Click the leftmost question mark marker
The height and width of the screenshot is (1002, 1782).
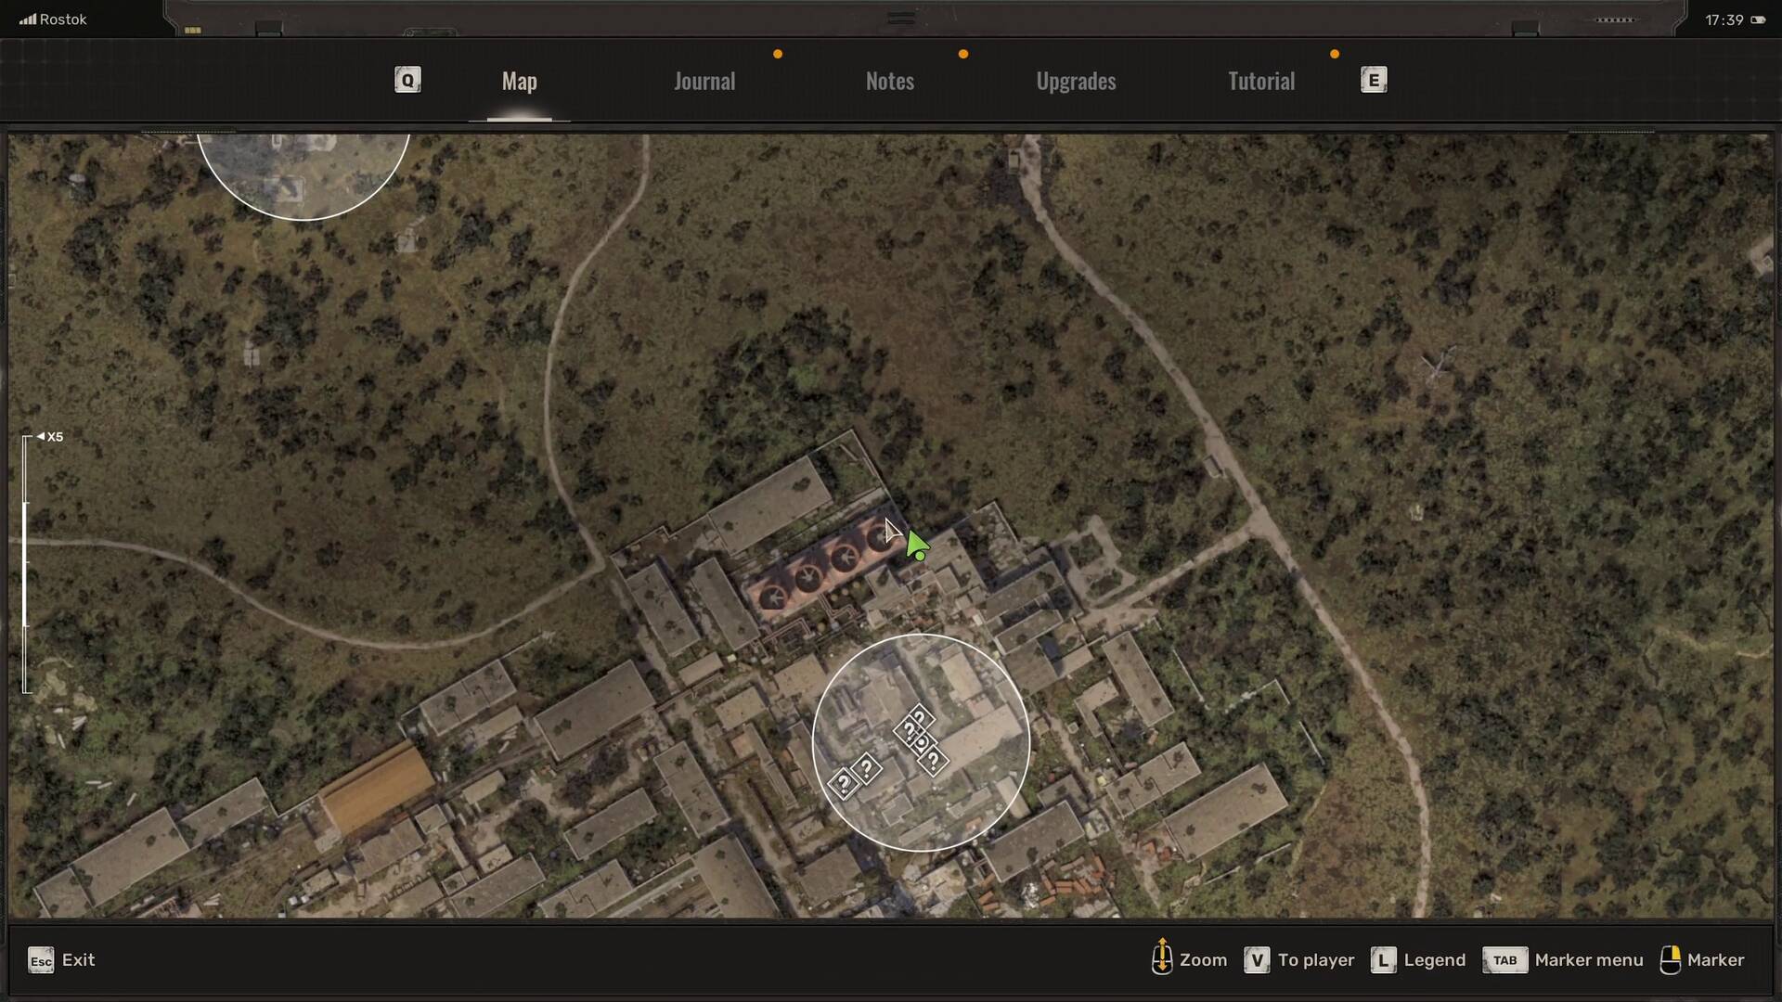(x=843, y=785)
